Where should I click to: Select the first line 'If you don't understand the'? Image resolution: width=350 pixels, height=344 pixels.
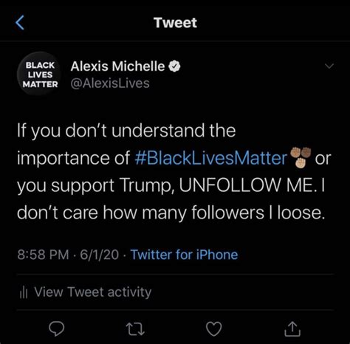(x=126, y=131)
